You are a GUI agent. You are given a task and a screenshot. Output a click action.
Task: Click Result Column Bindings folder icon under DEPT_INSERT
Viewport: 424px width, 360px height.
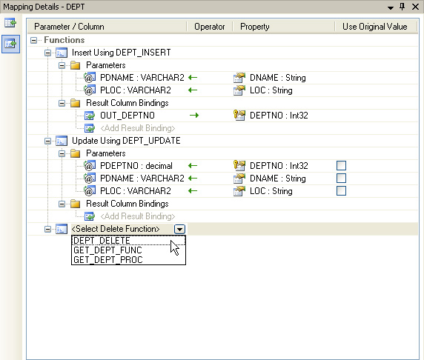(x=75, y=103)
